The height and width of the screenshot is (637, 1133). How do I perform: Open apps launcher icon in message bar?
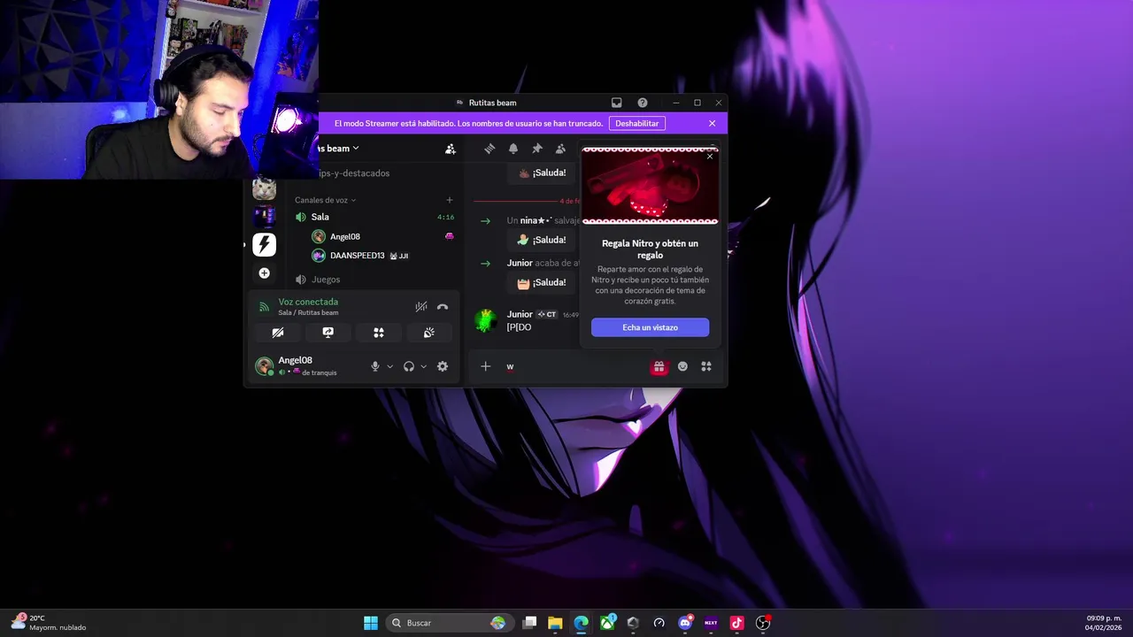point(706,366)
